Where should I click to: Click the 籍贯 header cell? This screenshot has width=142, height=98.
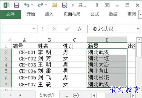pyautogui.click(x=107, y=46)
